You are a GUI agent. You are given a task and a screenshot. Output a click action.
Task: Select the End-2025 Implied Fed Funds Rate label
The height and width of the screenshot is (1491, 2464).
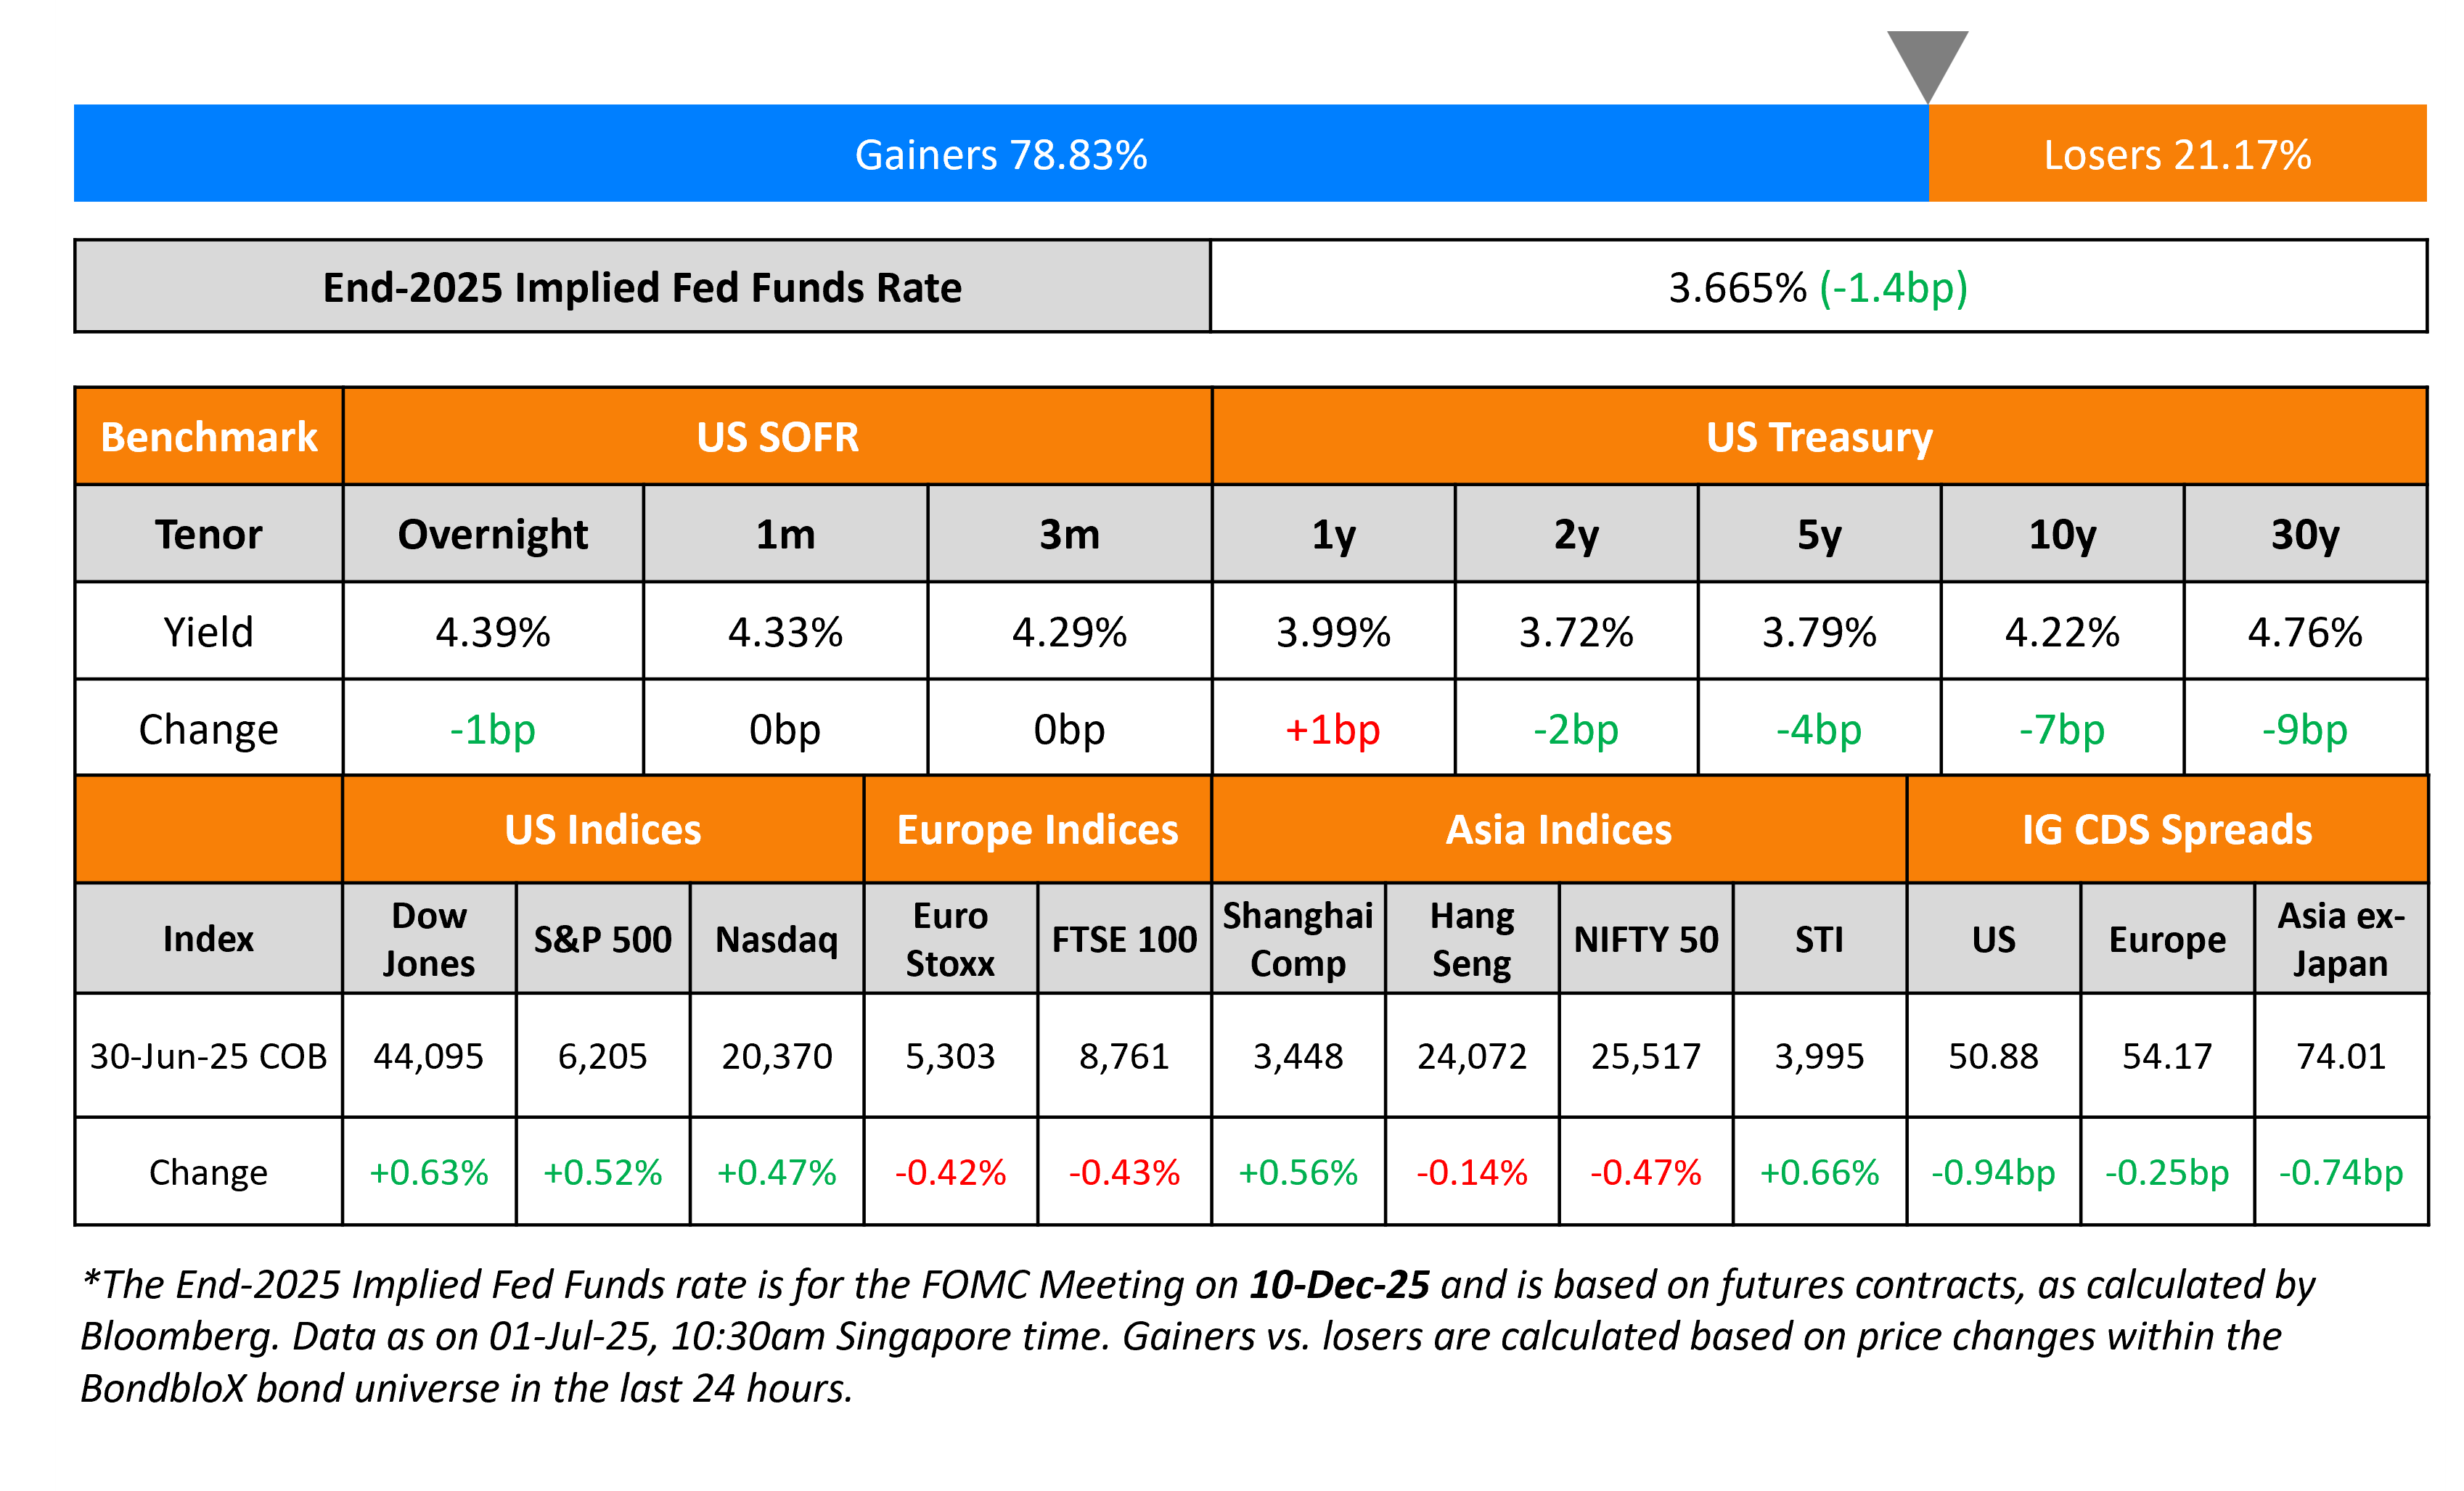click(642, 287)
